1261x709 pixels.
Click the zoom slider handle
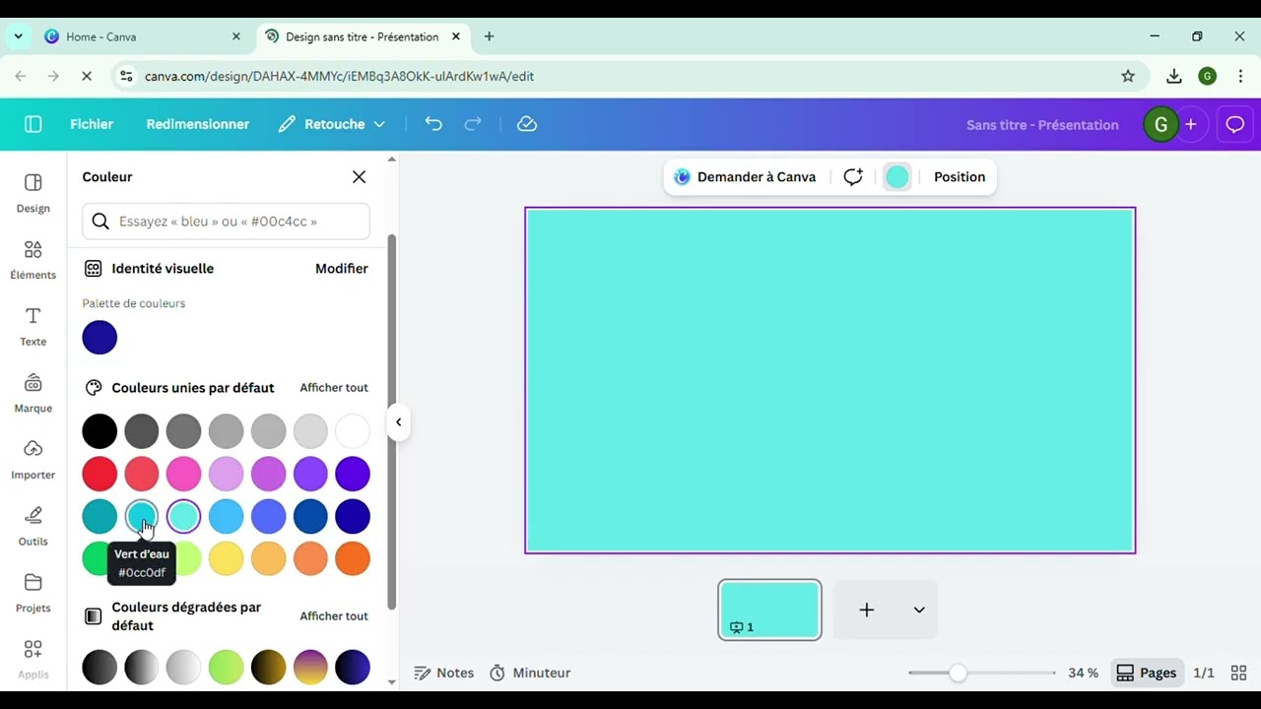958,673
